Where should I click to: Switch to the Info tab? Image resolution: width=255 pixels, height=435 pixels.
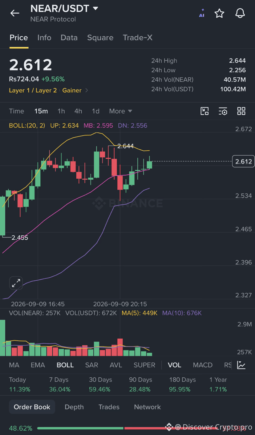point(44,38)
